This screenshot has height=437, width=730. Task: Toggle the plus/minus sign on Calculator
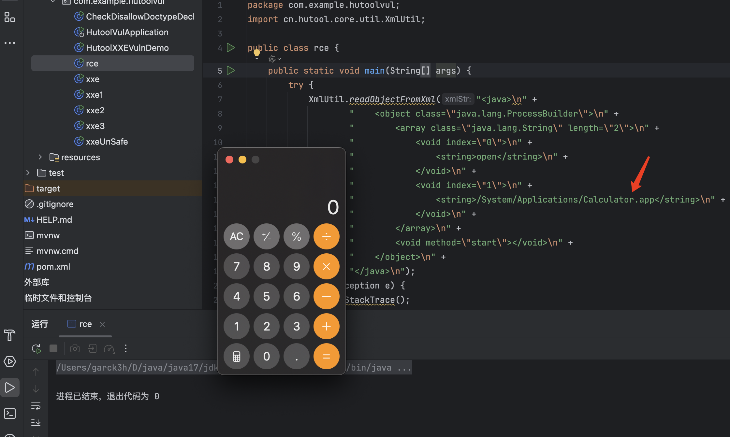tap(267, 236)
